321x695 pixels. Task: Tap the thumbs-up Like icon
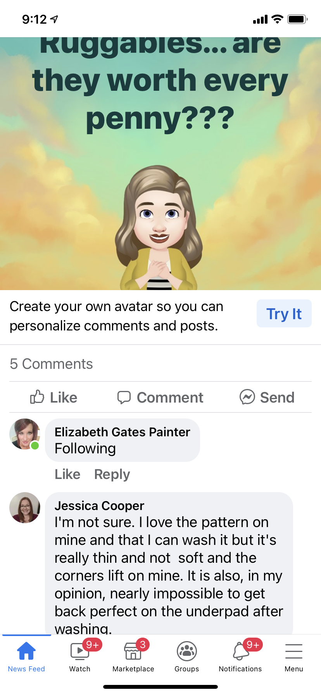37,397
